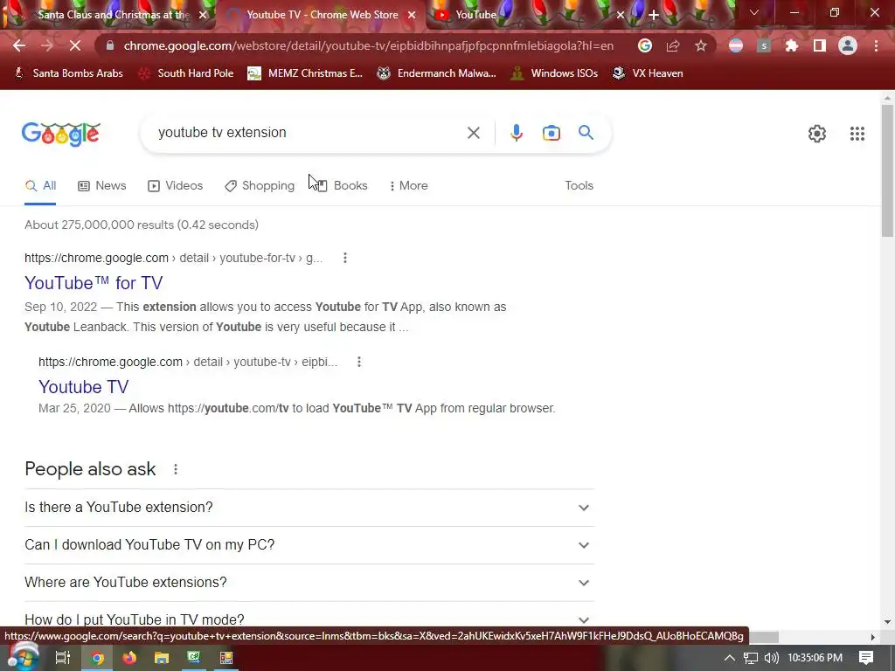Open Santa Bombs Arabs bookmark
This screenshot has height=671, width=895.
click(x=68, y=73)
